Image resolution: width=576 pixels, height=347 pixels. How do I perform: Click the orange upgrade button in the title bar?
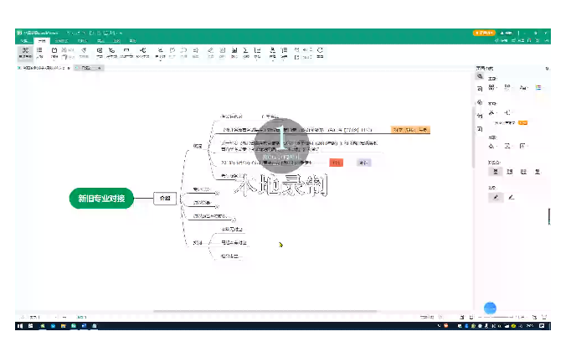(484, 32)
